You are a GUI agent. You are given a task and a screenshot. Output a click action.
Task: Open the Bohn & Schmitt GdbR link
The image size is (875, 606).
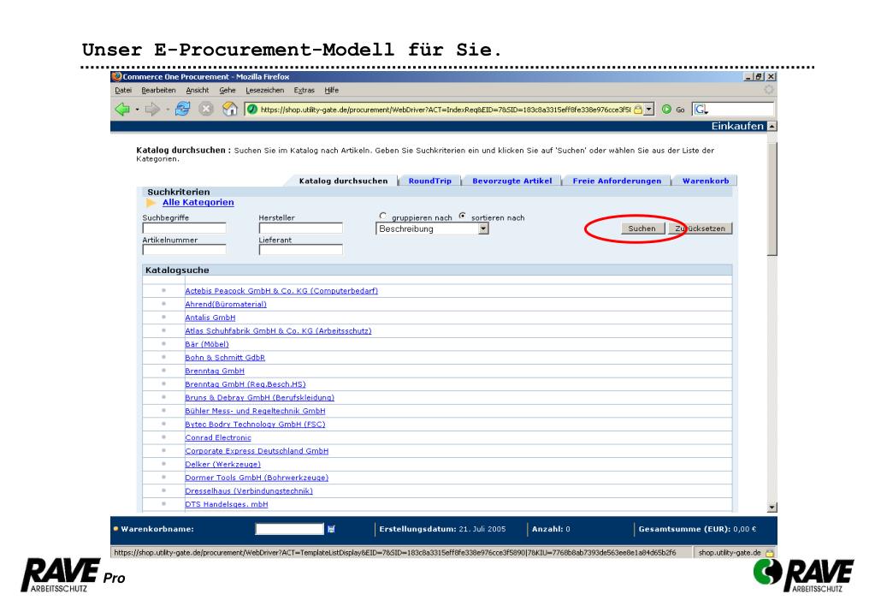click(225, 358)
